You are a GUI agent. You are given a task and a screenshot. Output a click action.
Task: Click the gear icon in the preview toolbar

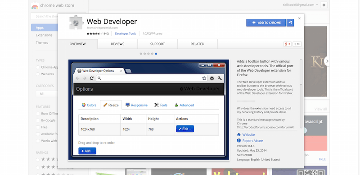click(x=212, y=78)
